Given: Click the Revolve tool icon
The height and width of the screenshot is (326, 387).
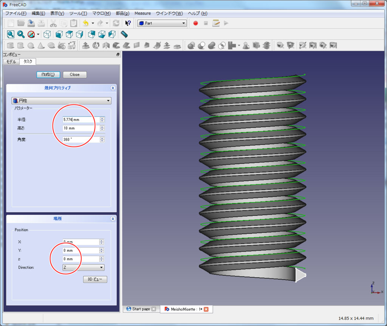Looking at the screenshot, I should [x=96, y=45].
